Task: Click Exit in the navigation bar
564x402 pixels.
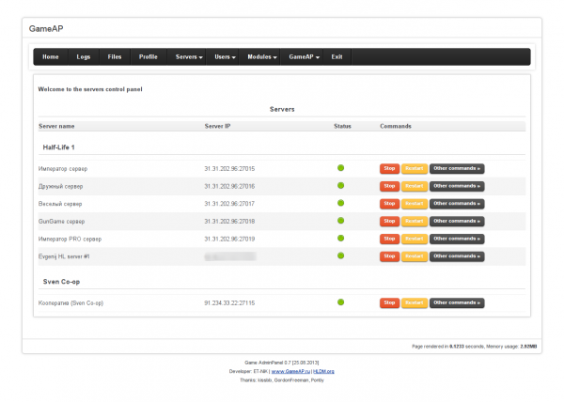Action: [337, 56]
